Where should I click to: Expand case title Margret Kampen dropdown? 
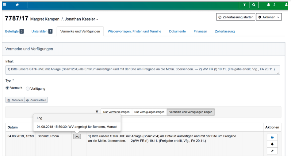point(98,20)
